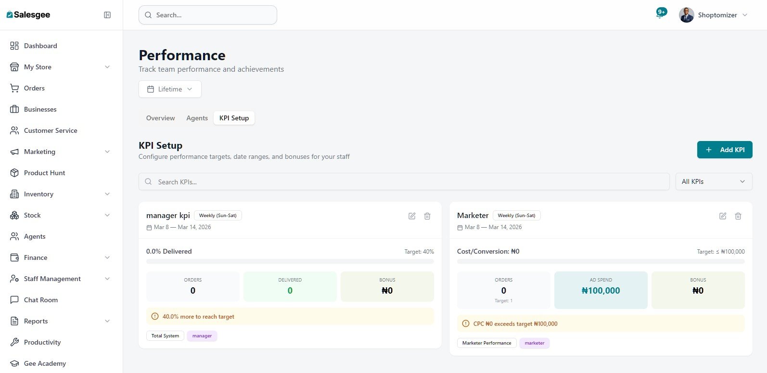Click the Salesgee logo
This screenshot has width=767, height=373.
[x=28, y=15]
